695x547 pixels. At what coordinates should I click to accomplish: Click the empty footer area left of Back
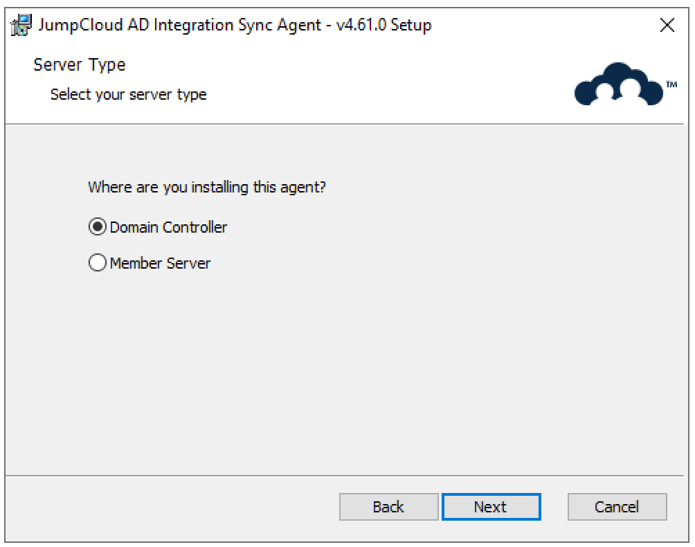173,507
